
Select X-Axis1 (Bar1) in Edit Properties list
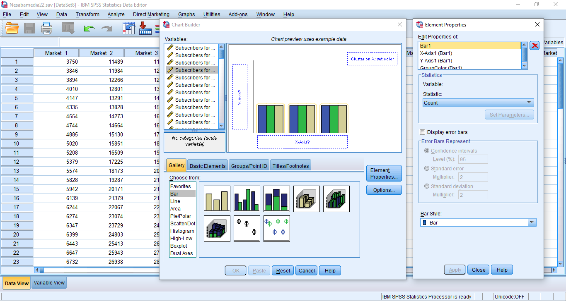[436, 53]
